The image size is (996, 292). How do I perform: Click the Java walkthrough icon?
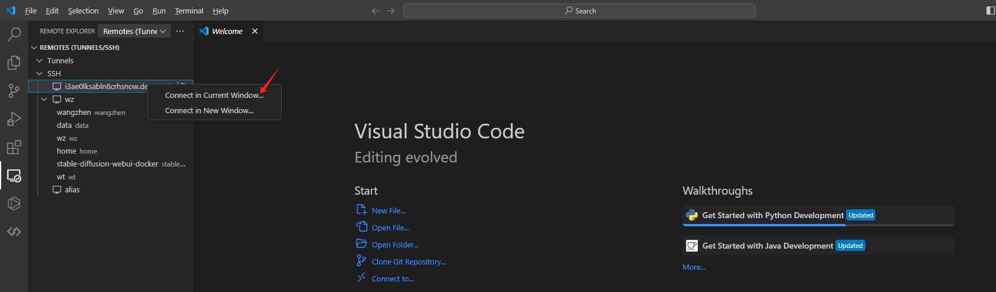692,246
